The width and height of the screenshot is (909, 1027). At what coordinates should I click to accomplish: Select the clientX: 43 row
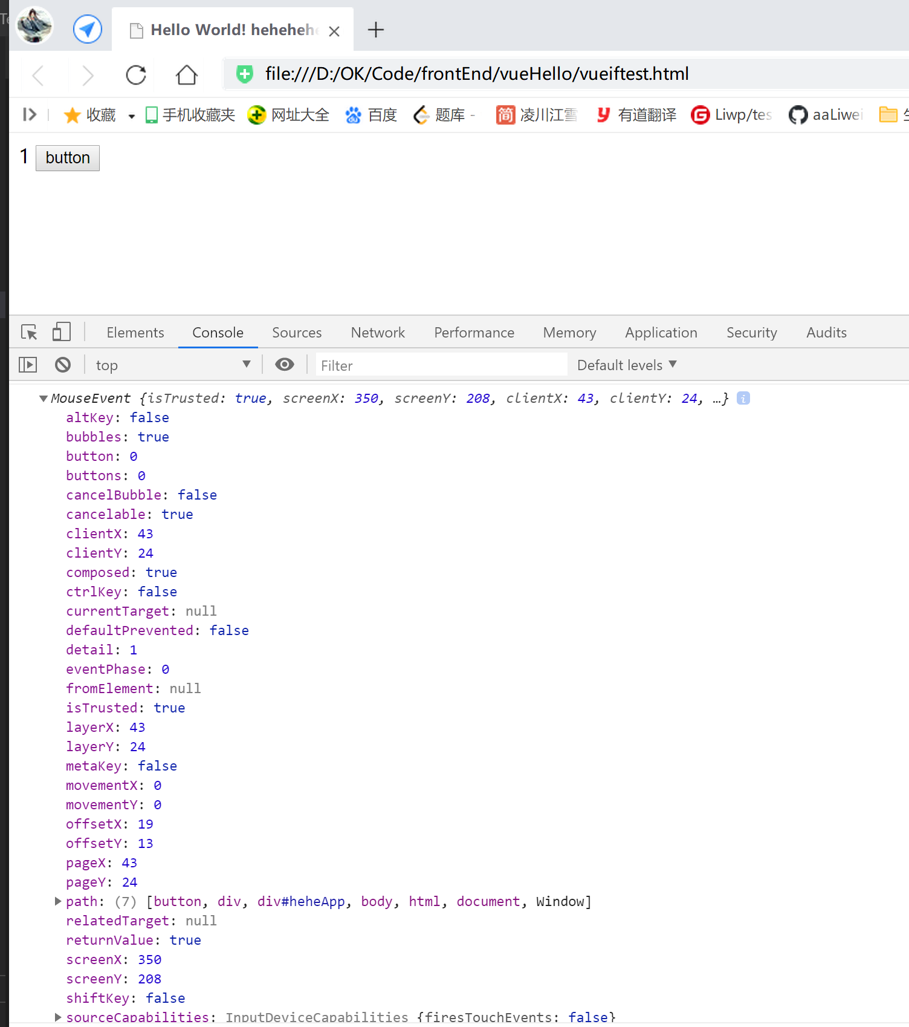[x=109, y=534]
